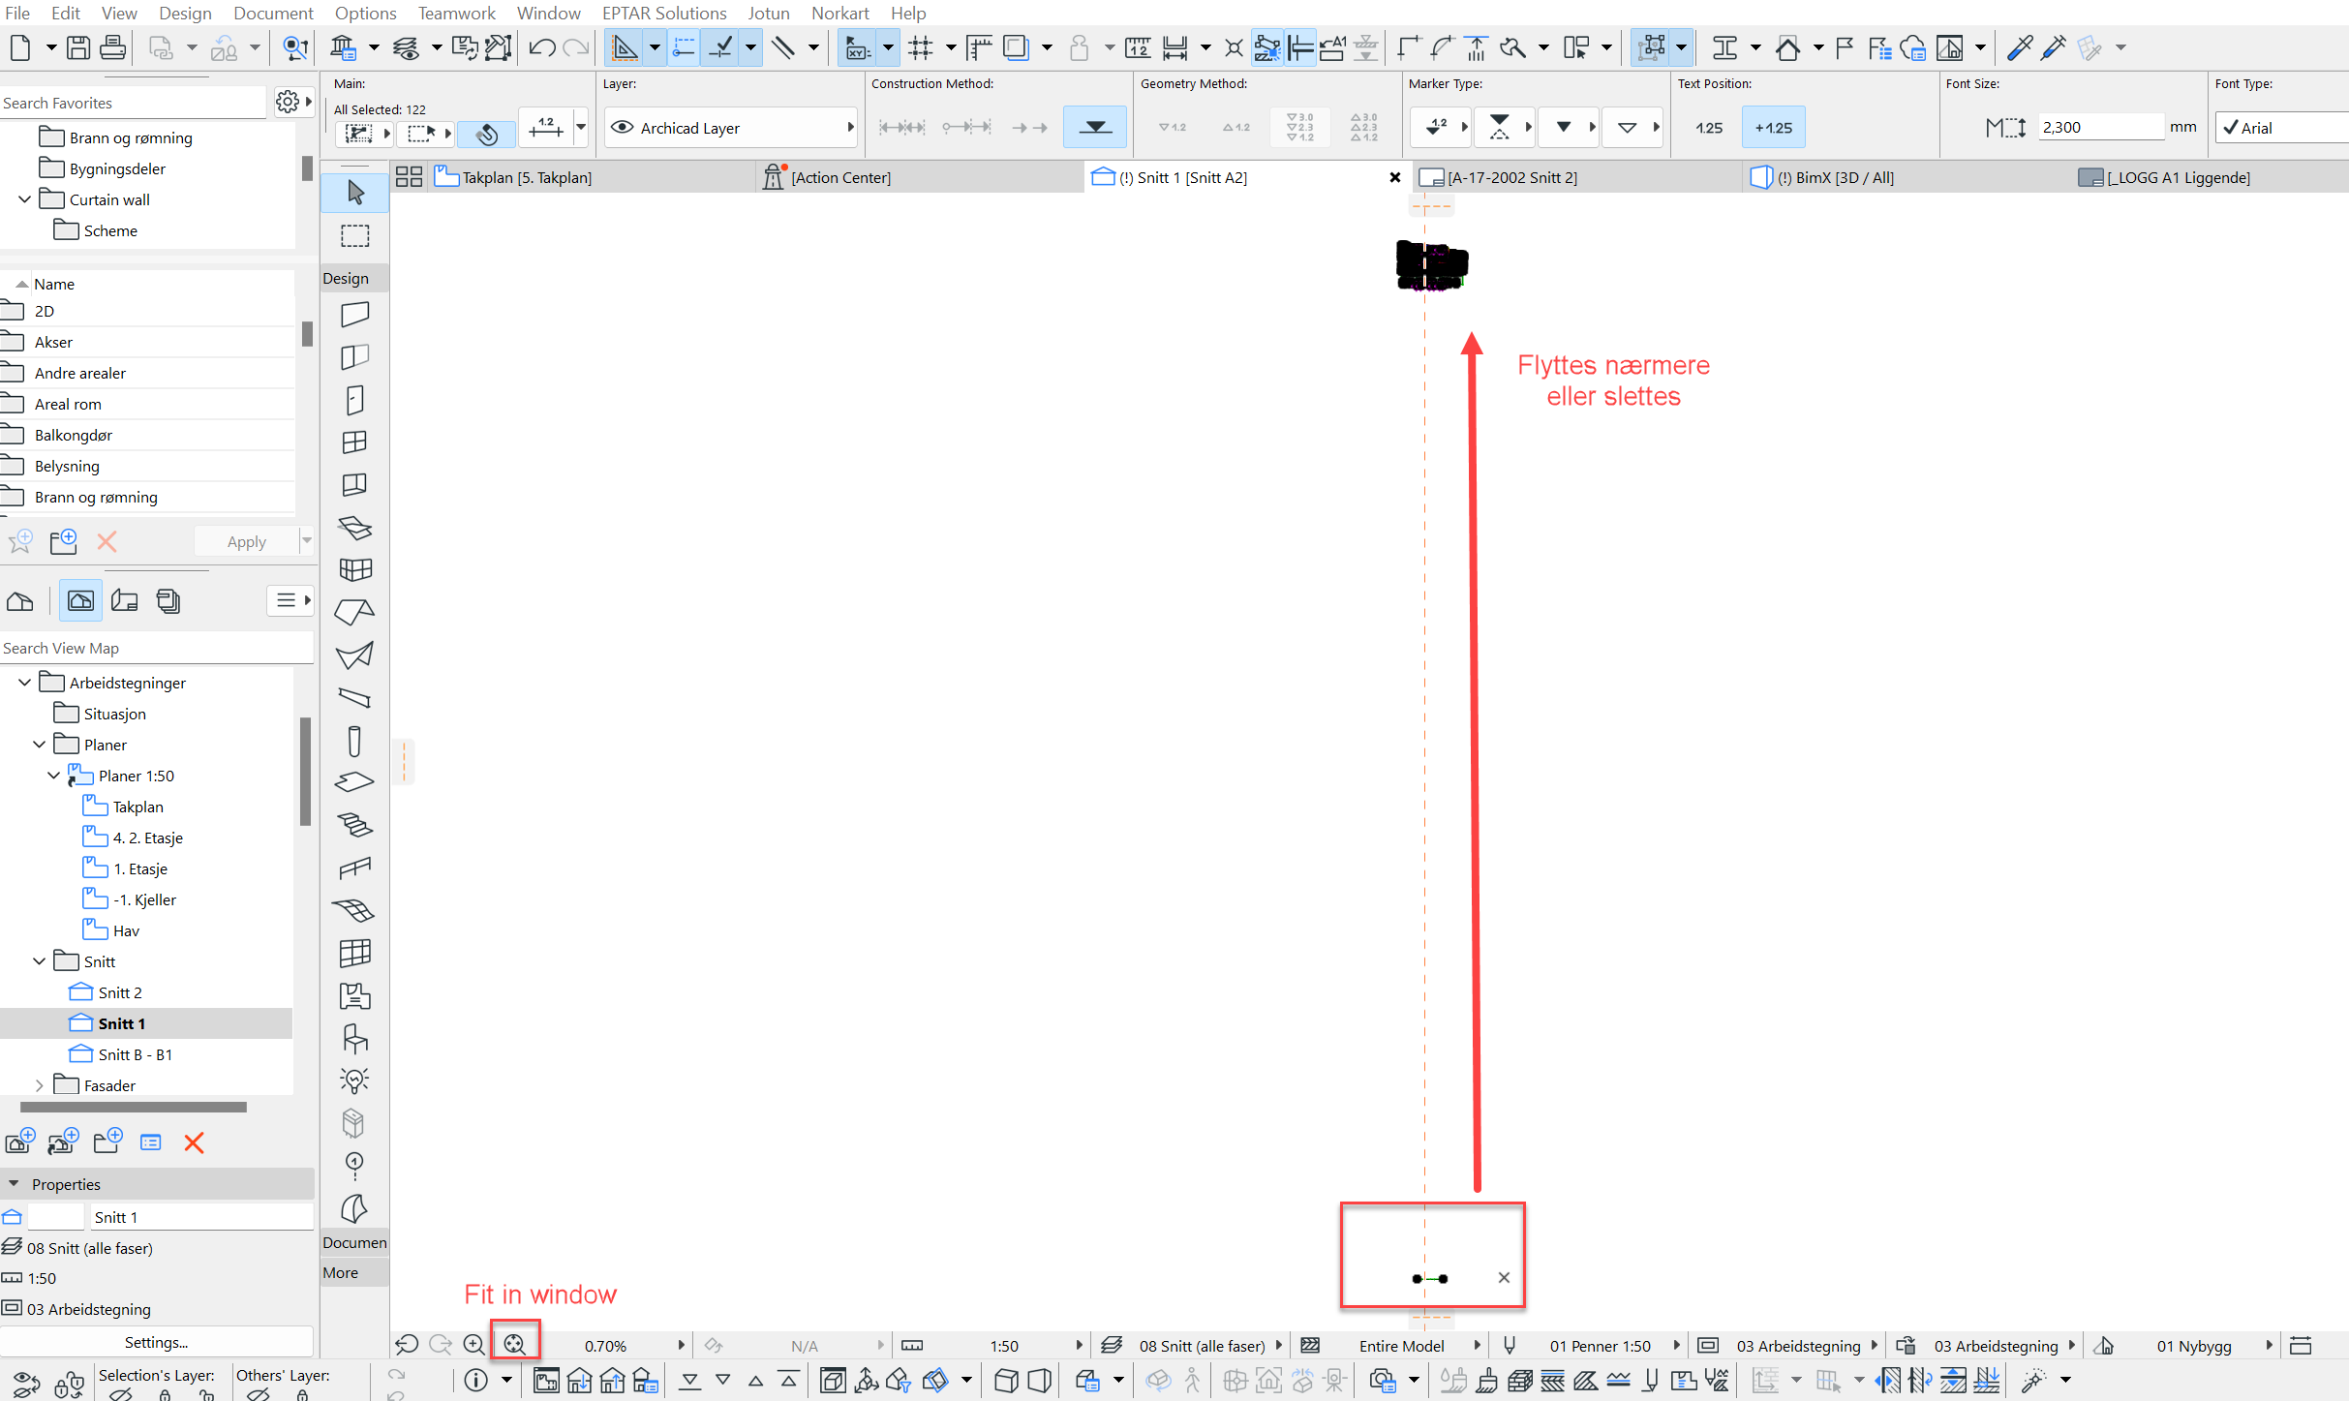Toggle the 1.25 text position option
Viewport: 2349px width, 1401px height.
point(1709,128)
